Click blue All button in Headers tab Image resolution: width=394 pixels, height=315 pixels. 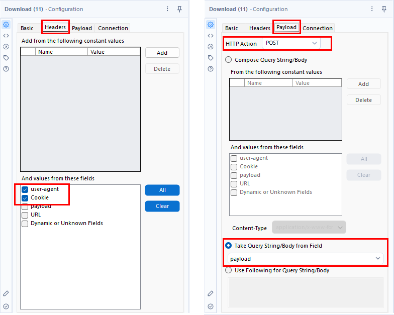point(162,190)
